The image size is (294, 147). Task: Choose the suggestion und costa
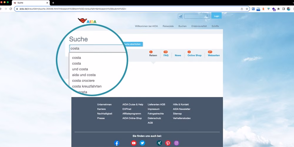(80, 69)
